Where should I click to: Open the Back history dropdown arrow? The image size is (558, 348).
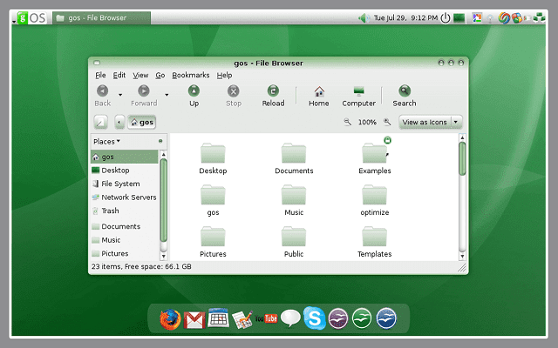pyautogui.click(x=120, y=95)
